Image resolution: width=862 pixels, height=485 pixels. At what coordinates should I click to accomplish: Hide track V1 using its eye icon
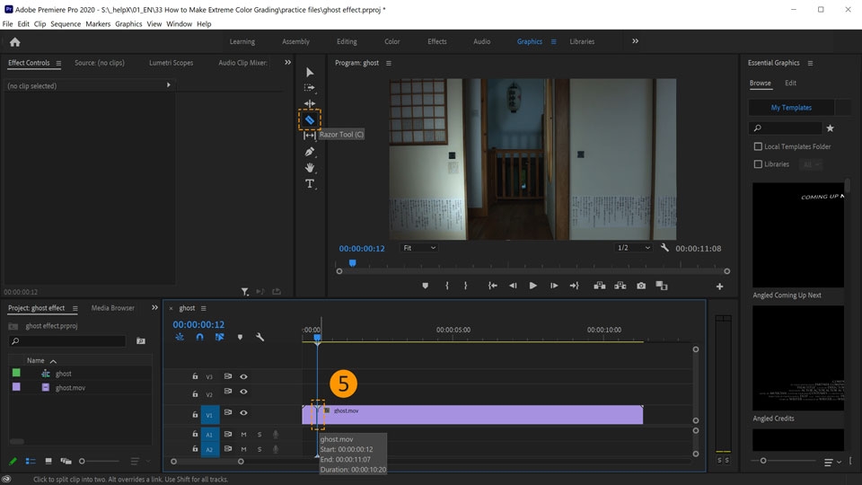point(243,413)
